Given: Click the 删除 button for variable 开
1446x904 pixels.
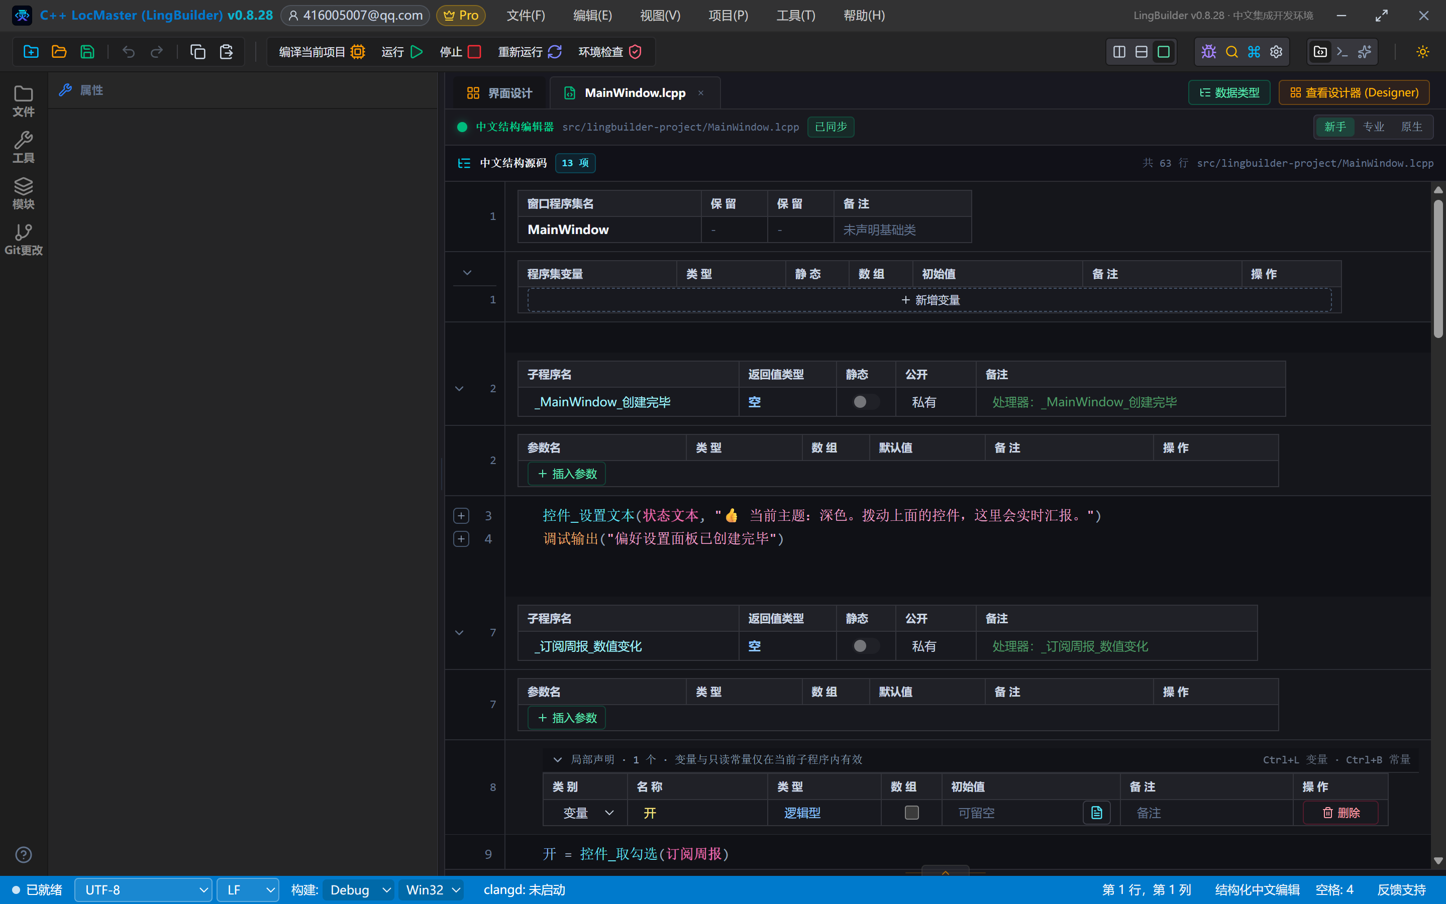Looking at the screenshot, I should pyautogui.click(x=1341, y=813).
